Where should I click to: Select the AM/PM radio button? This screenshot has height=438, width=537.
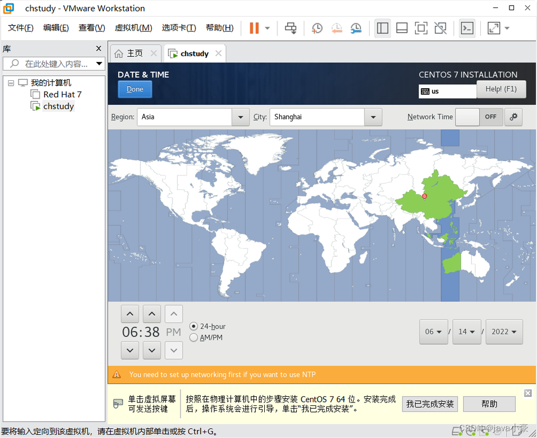[194, 338]
